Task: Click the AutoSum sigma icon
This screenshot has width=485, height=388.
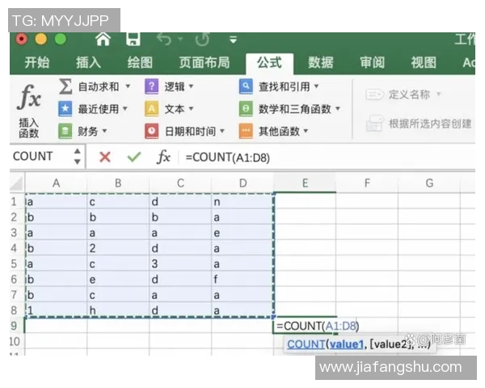Action: (x=65, y=86)
